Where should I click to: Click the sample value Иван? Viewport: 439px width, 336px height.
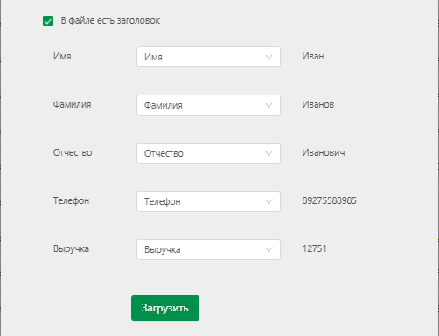313,56
